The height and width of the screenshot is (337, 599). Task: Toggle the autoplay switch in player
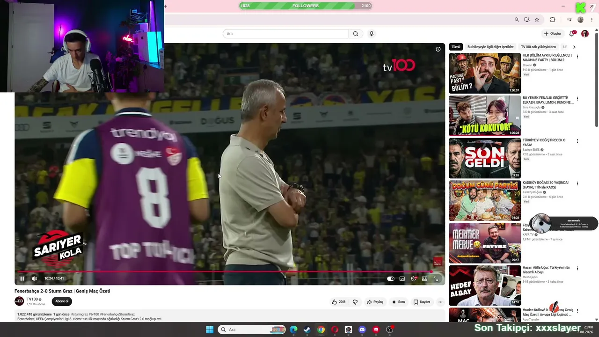click(391, 279)
